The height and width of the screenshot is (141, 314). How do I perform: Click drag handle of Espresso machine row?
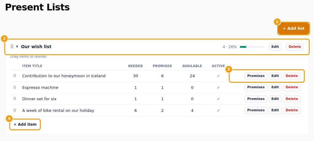coord(15,87)
